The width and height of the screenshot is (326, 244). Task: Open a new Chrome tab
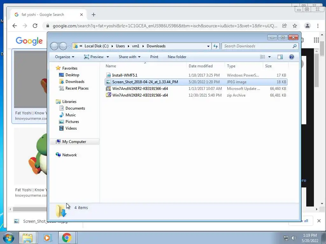94,15
